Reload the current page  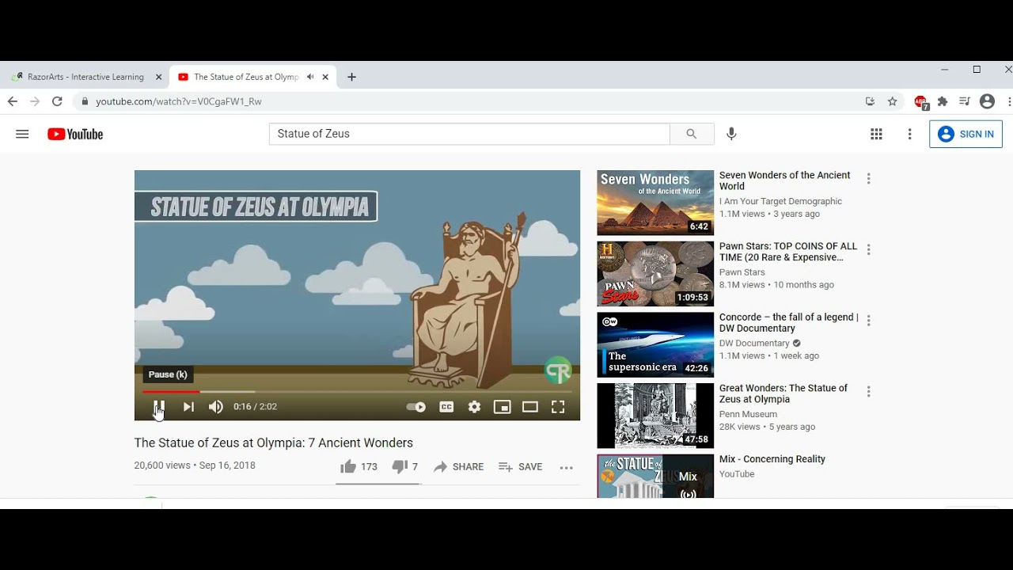pyautogui.click(x=57, y=101)
